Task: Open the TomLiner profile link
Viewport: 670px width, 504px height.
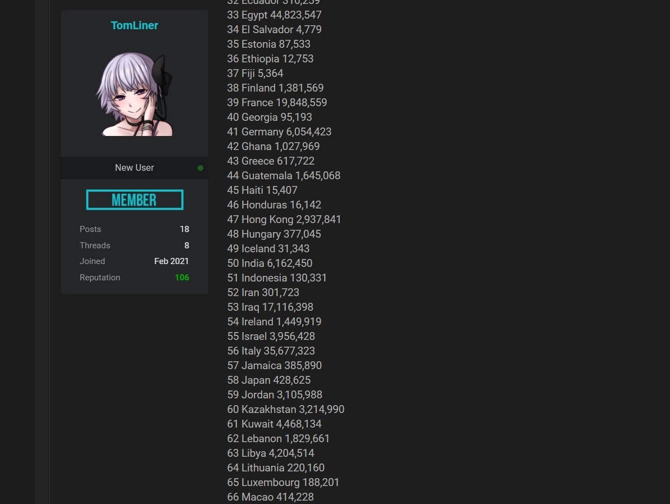Action: (134, 25)
